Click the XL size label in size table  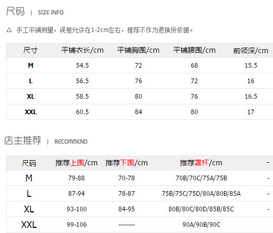[31, 97]
